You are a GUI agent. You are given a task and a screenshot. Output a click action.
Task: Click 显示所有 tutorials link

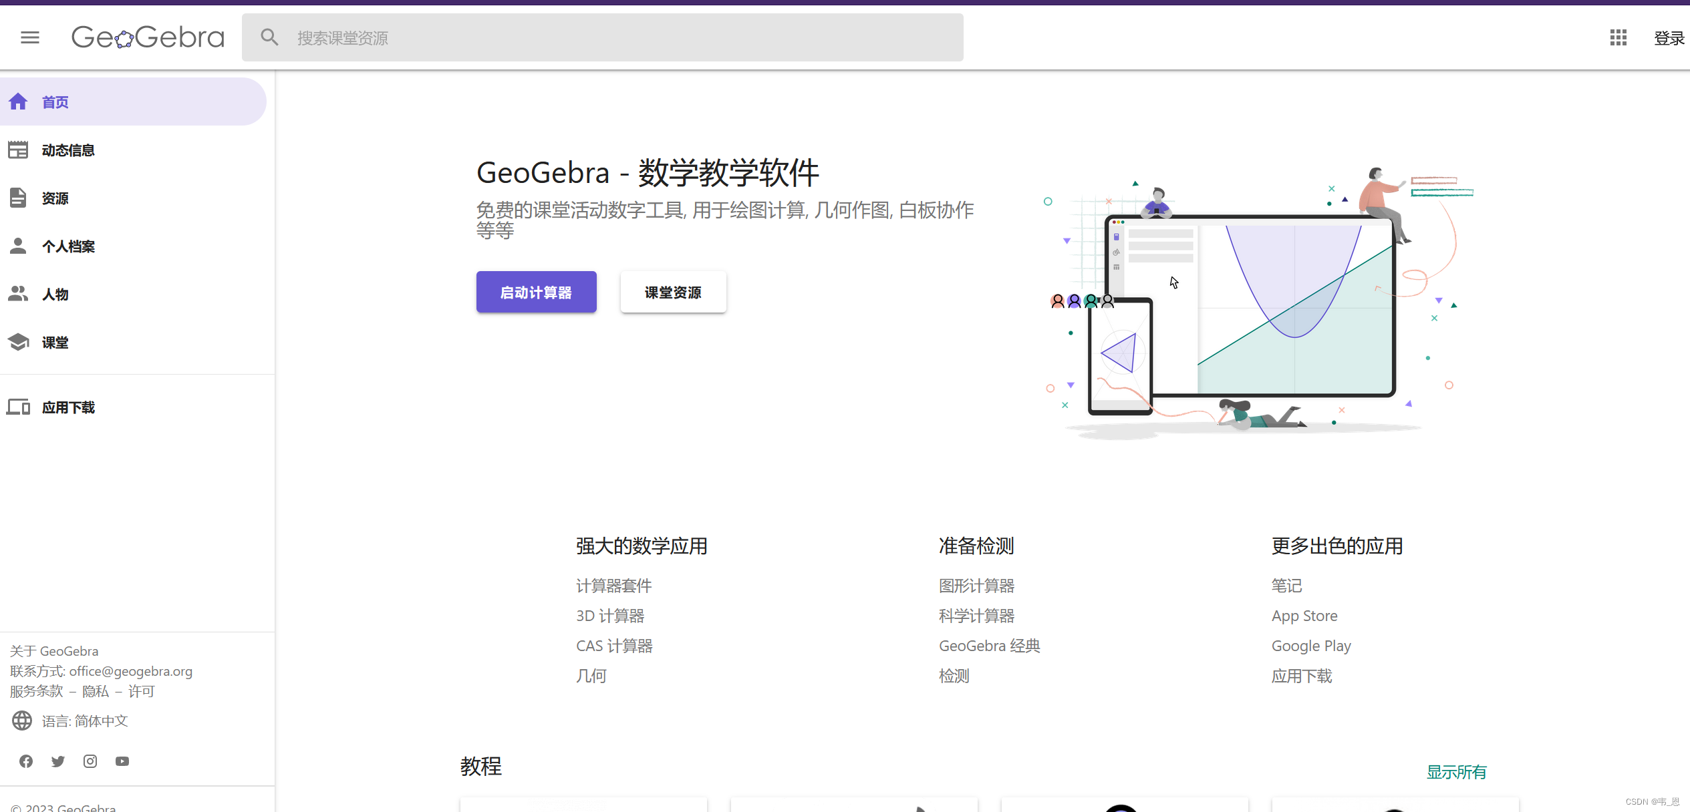point(1456,772)
